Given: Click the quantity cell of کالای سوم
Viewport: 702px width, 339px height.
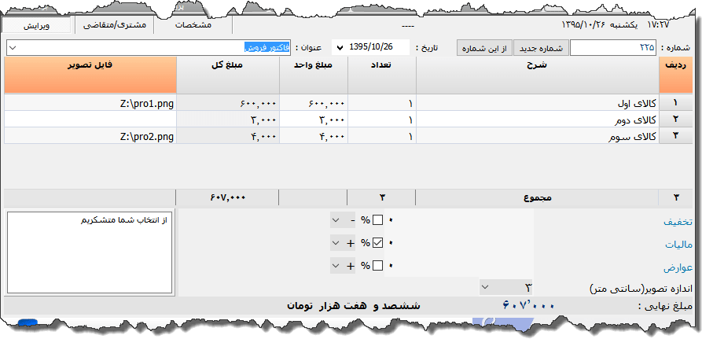Looking at the screenshot, I should coord(382,136).
